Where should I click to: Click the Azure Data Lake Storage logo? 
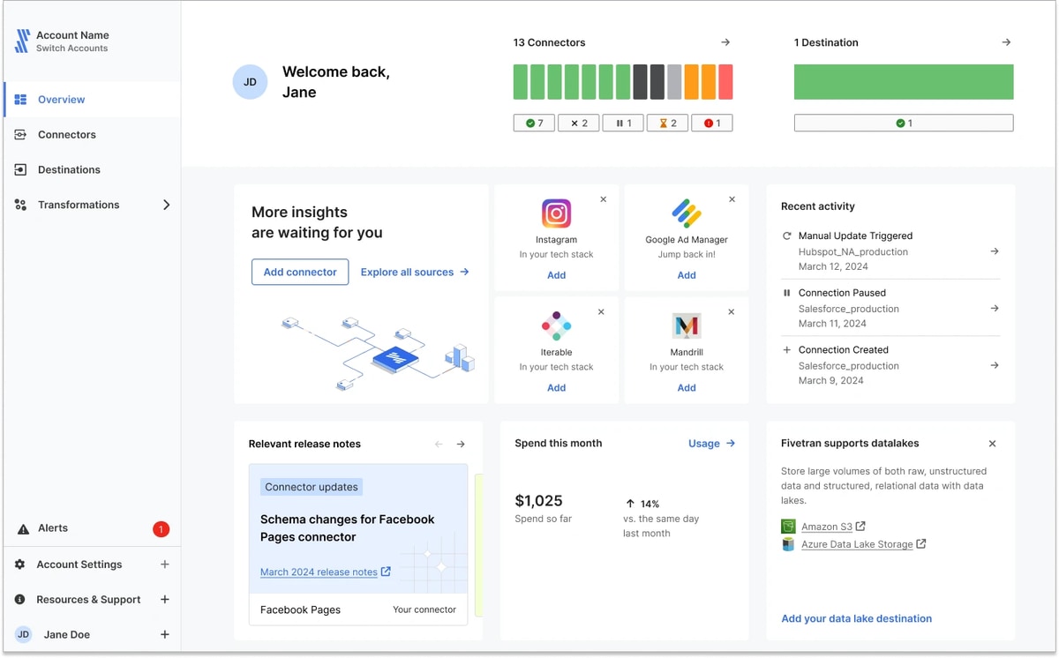point(788,544)
